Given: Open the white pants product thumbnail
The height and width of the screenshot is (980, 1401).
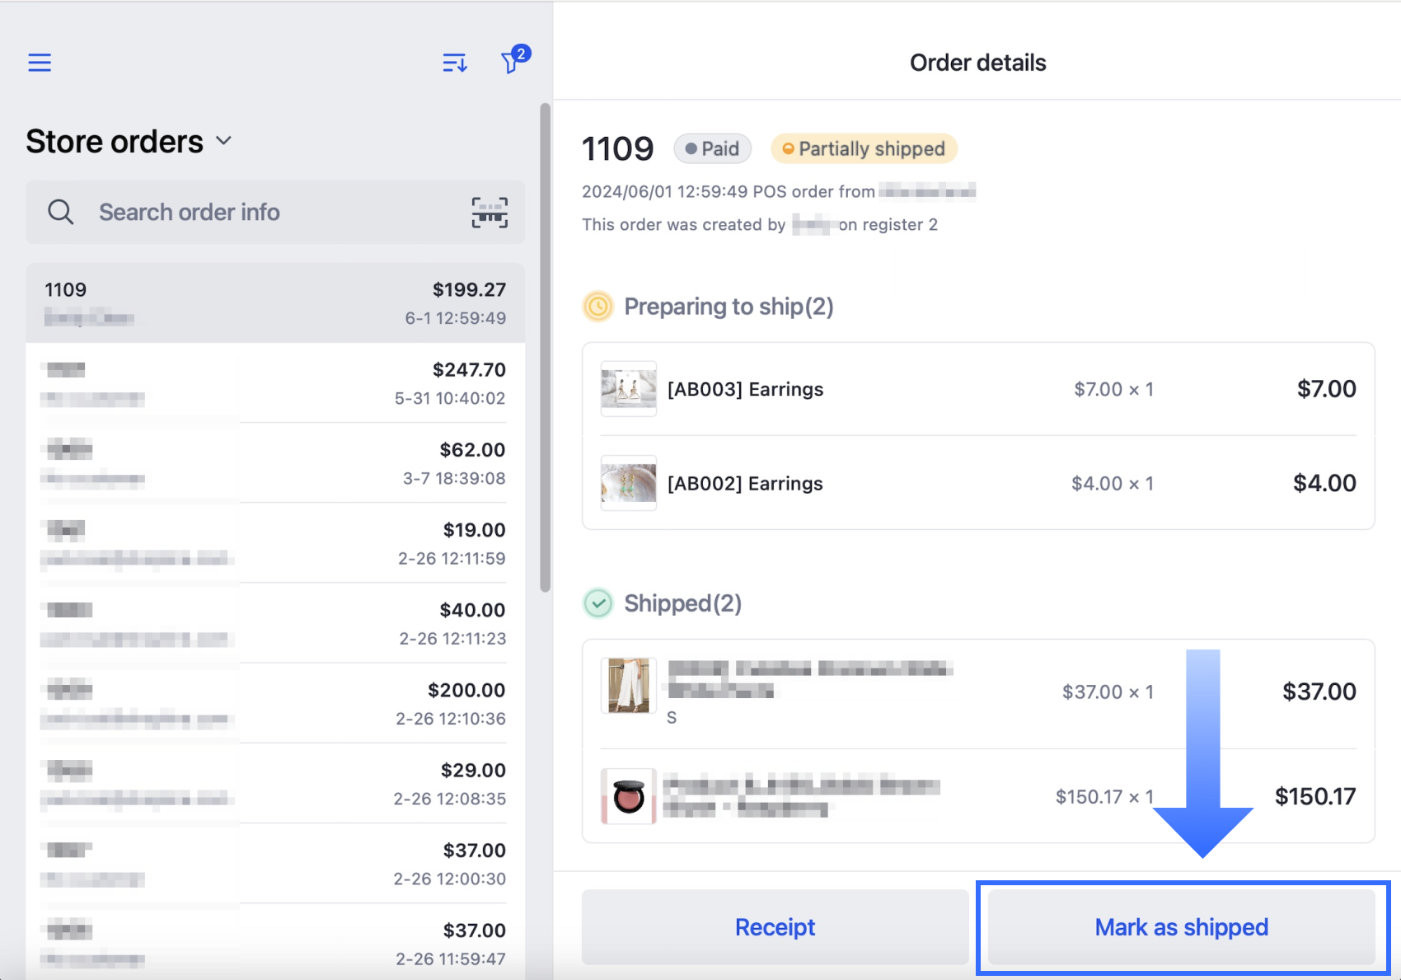Looking at the screenshot, I should [x=629, y=685].
